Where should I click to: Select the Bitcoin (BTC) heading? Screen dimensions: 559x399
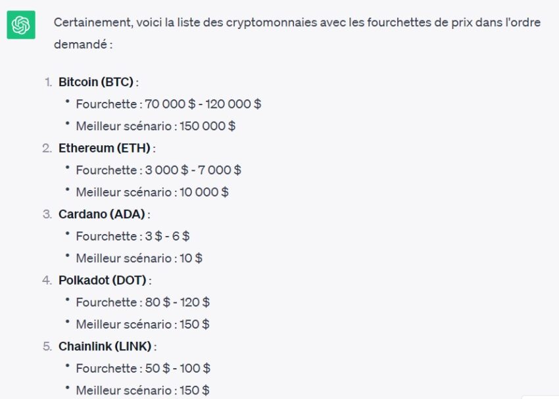pyautogui.click(x=96, y=82)
